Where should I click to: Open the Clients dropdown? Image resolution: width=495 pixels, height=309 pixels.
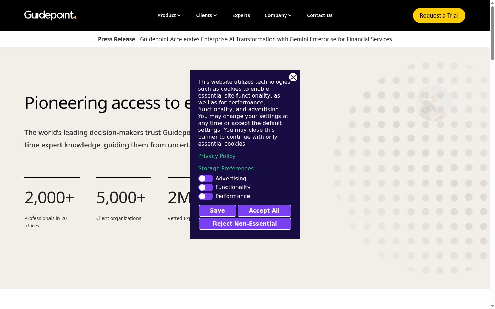pyautogui.click(x=207, y=15)
